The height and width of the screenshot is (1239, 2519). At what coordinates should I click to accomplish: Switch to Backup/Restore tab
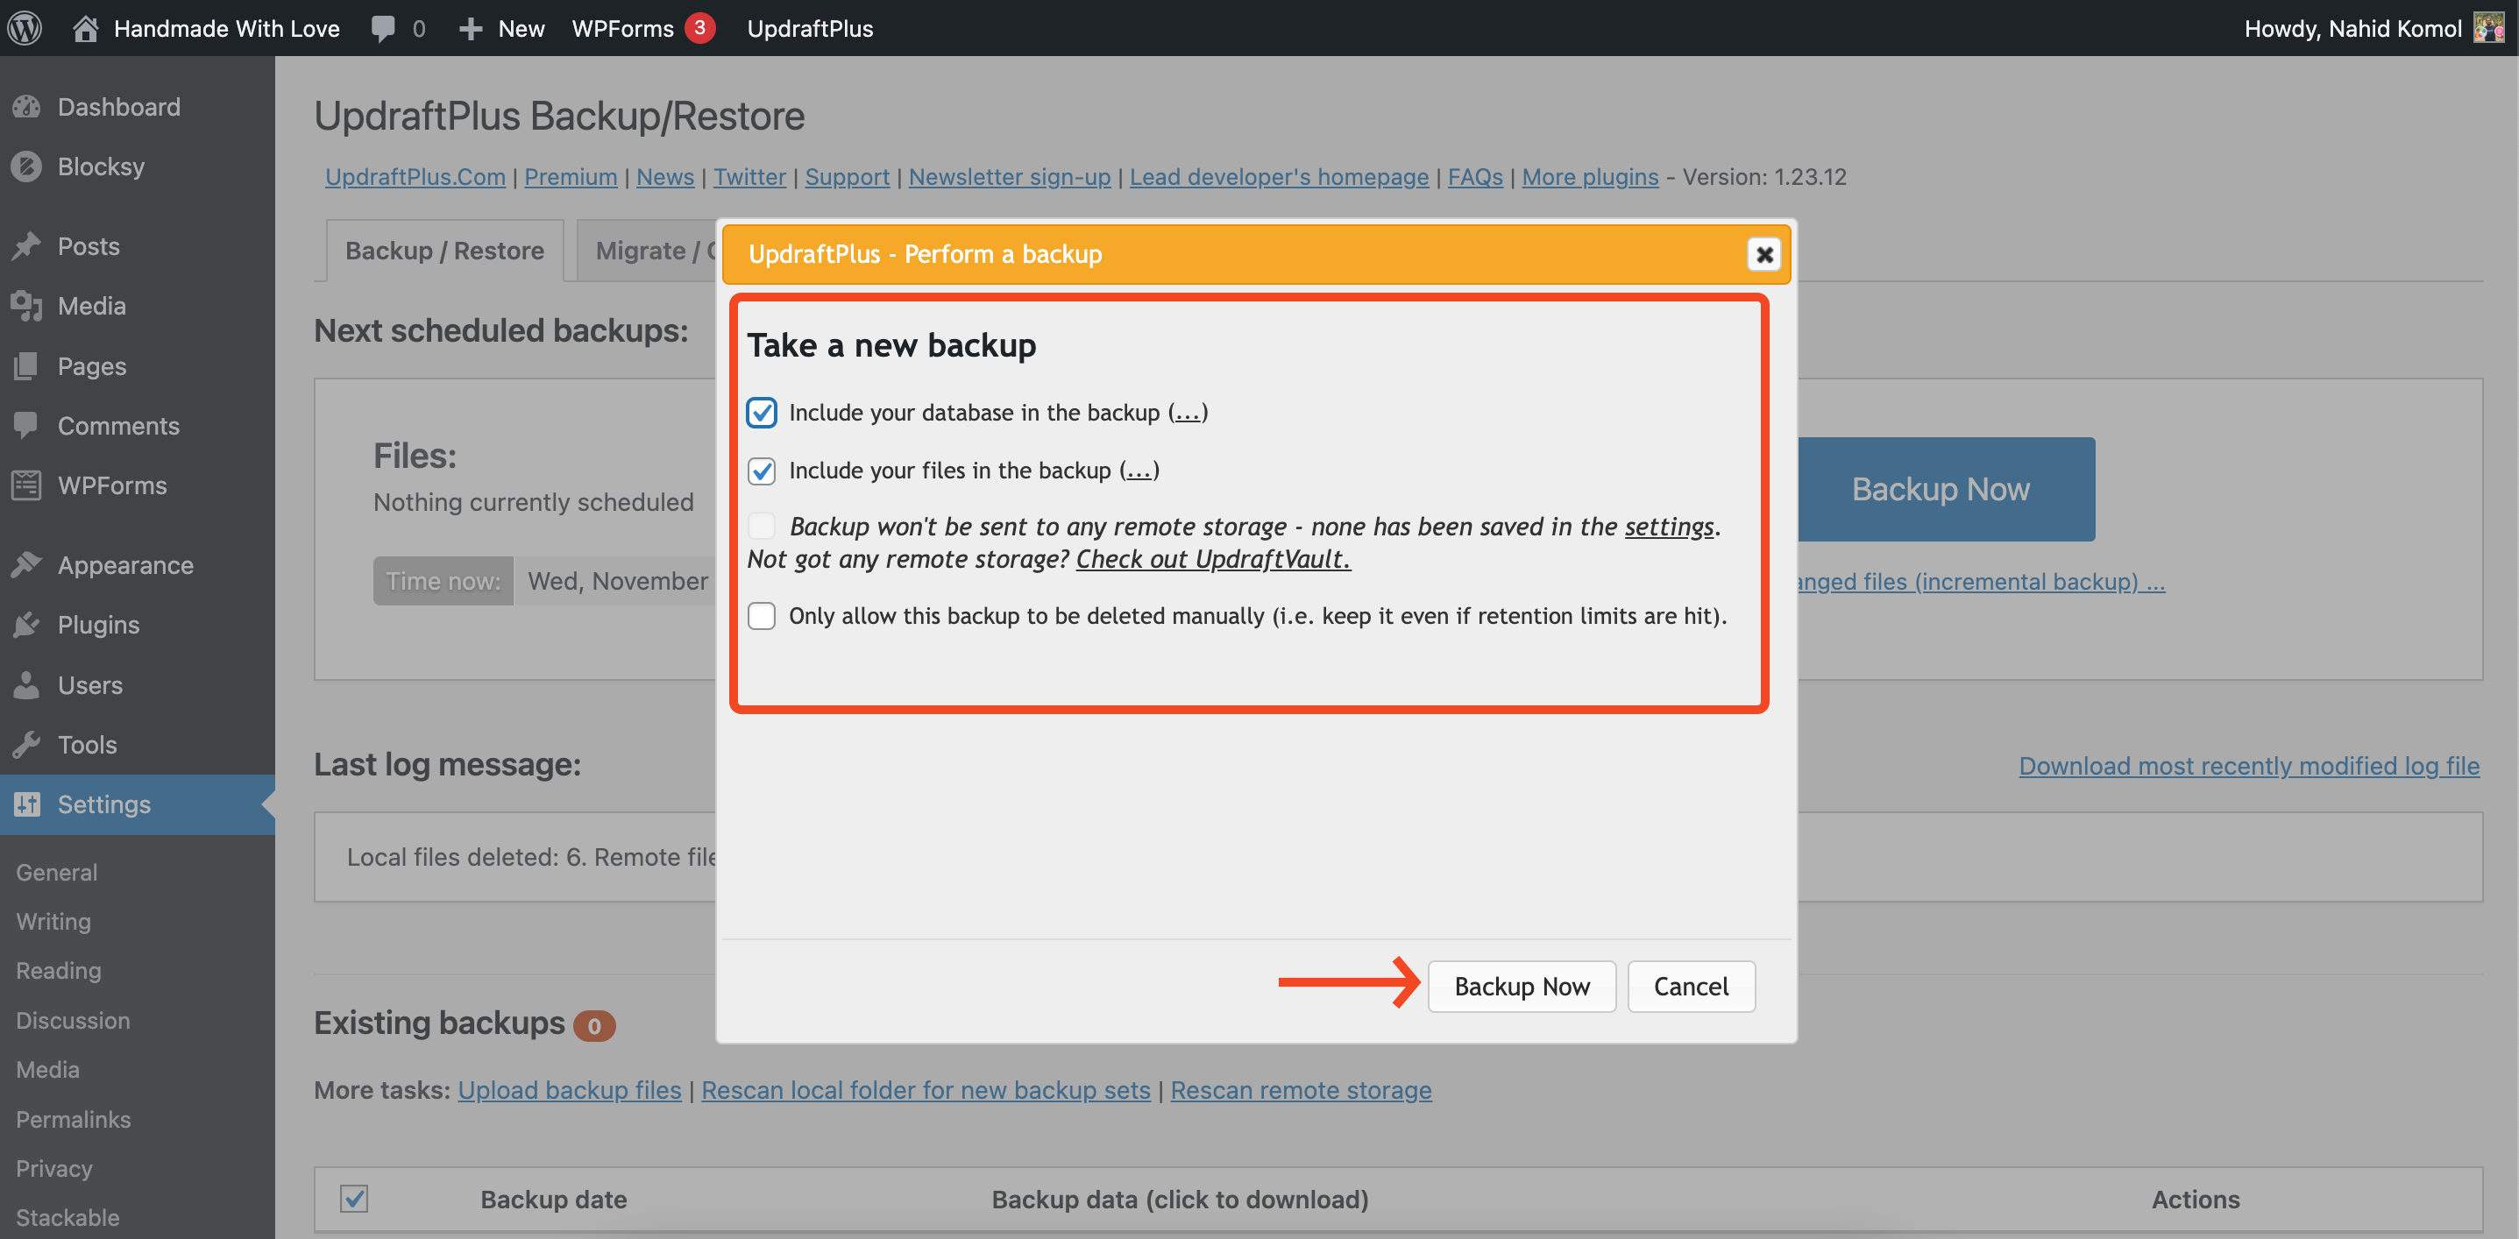point(445,249)
